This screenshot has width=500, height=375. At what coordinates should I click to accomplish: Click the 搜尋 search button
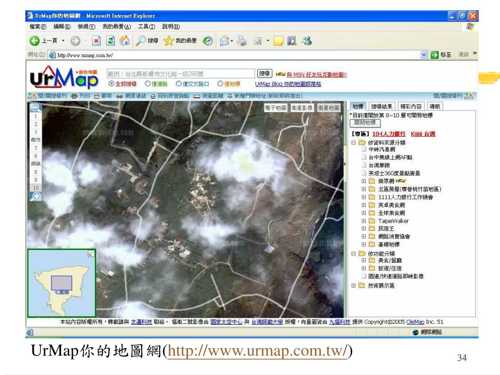click(x=264, y=74)
